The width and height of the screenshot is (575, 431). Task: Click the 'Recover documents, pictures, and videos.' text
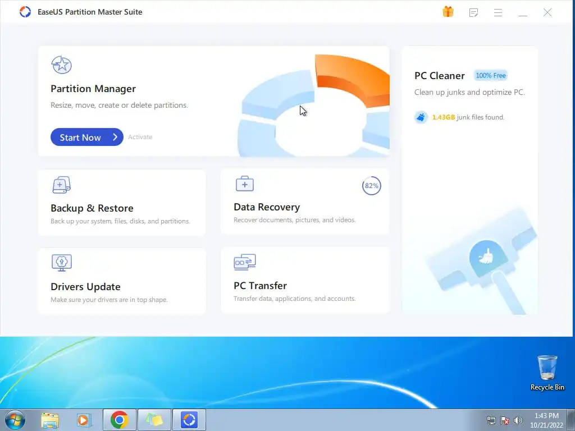pyautogui.click(x=294, y=220)
